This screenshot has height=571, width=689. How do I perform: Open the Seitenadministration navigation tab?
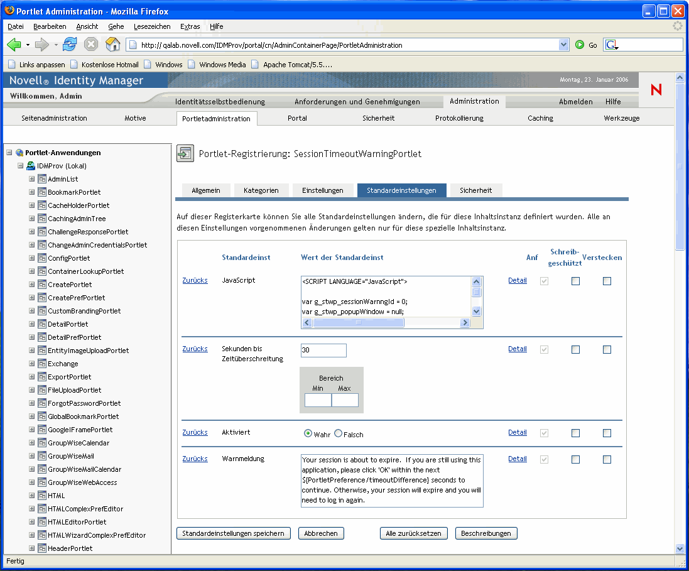point(54,118)
